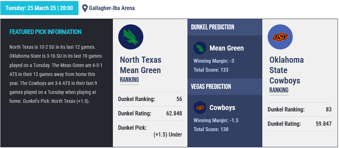Click North Texas Dunkel Rating value 62.848
Viewport: 339px width, 148px height.
(x=174, y=114)
